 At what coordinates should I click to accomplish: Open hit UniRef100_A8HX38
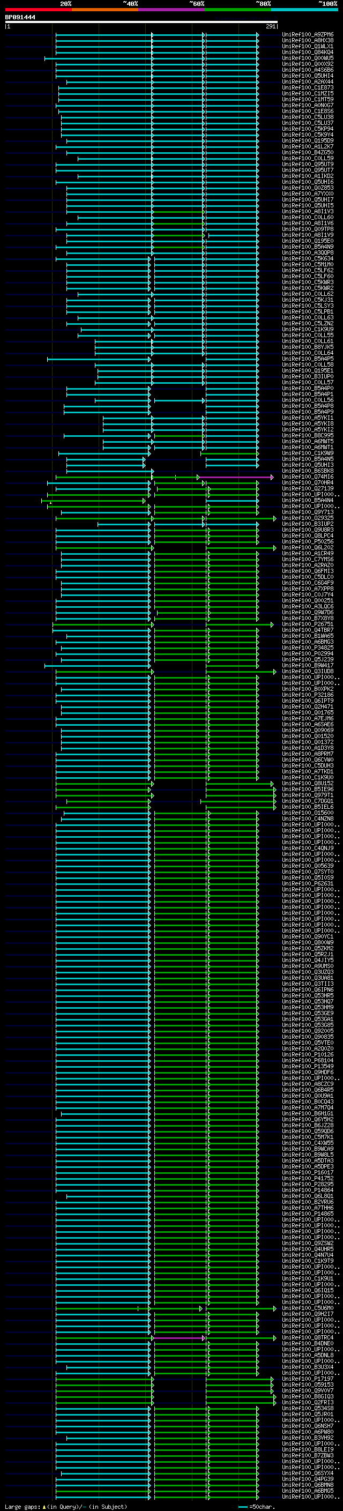pos(308,41)
